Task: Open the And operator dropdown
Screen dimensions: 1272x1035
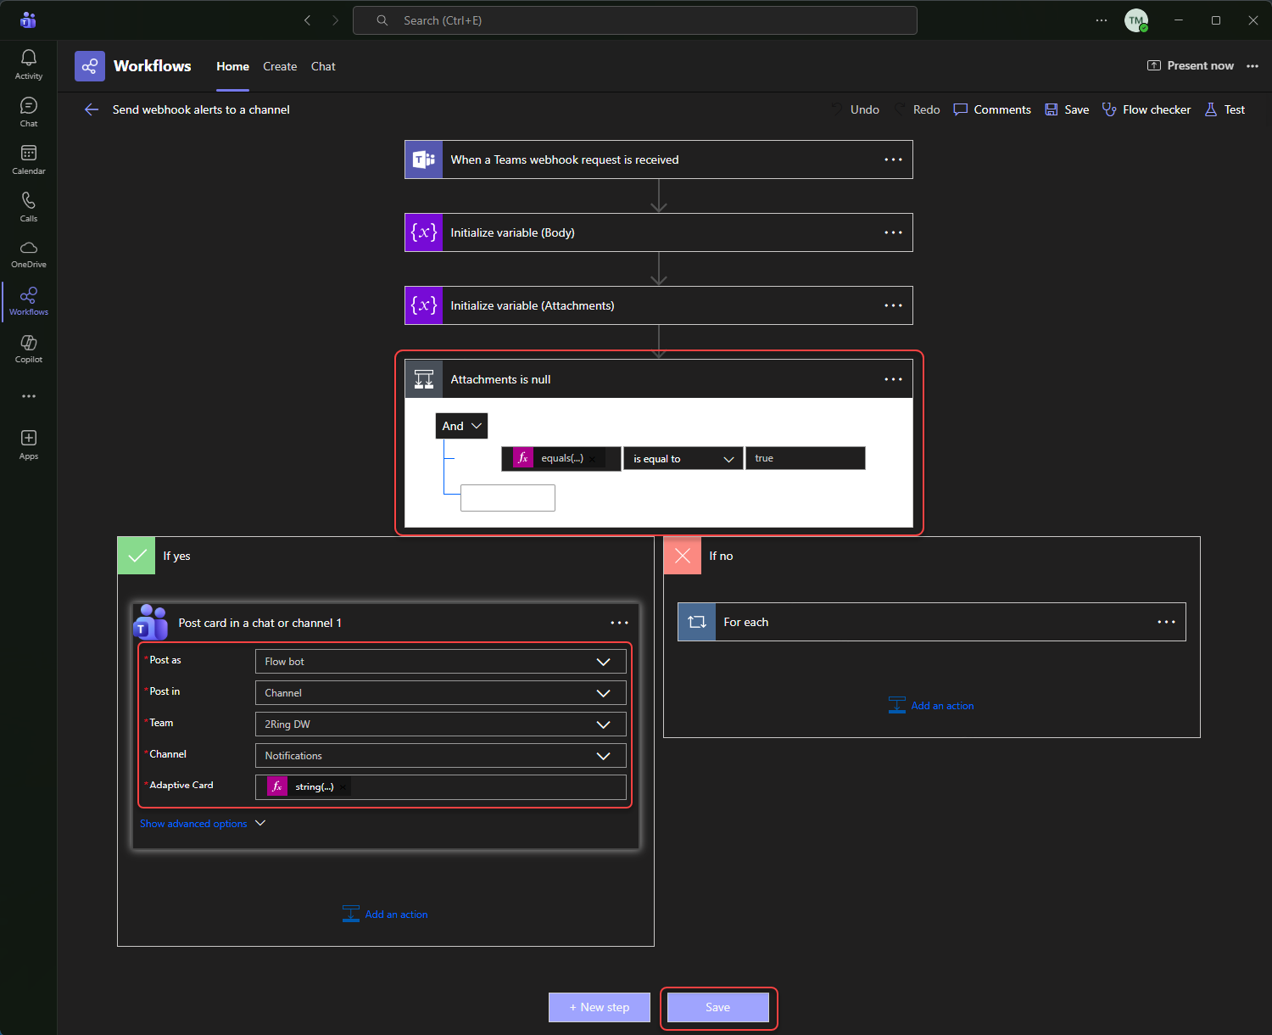Action: click(462, 426)
